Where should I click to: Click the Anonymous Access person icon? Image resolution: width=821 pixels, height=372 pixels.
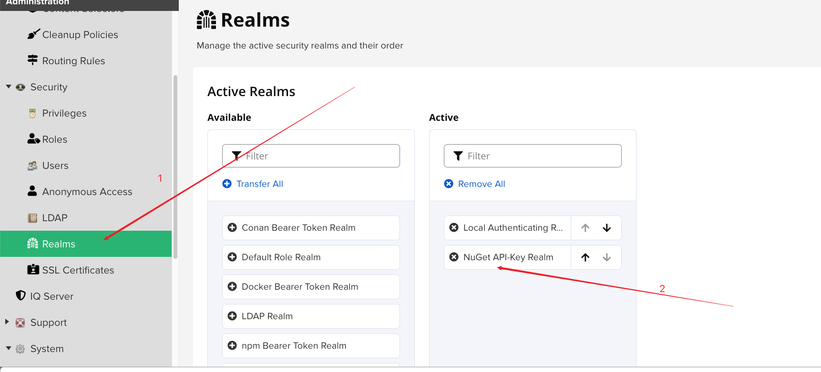pyautogui.click(x=32, y=191)
